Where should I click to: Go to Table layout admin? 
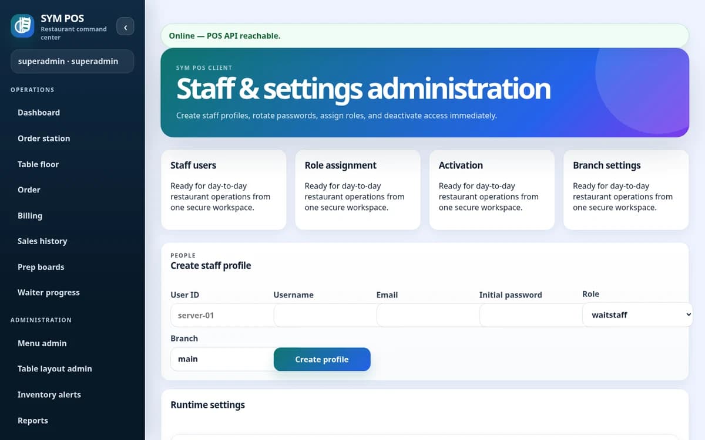point(72,368)
